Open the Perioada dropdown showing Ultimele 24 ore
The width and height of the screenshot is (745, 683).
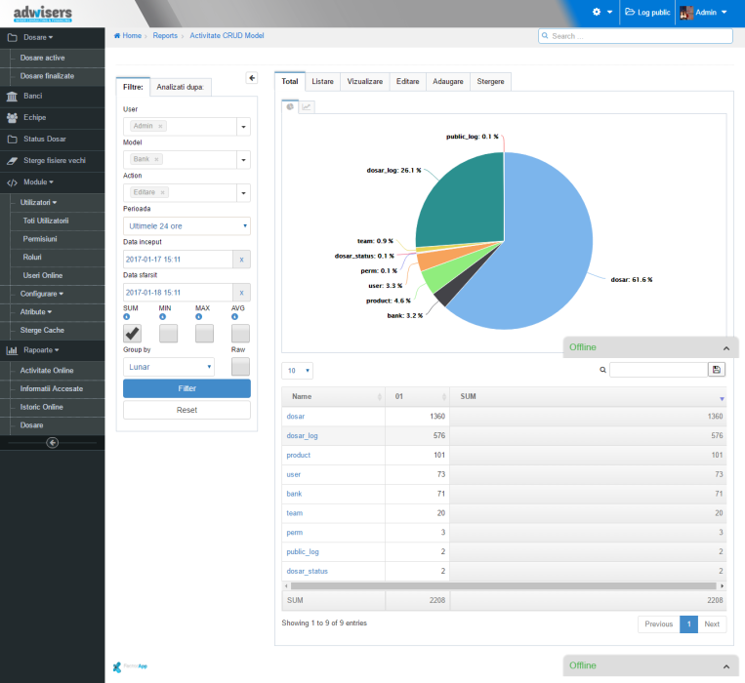(186, 226)
